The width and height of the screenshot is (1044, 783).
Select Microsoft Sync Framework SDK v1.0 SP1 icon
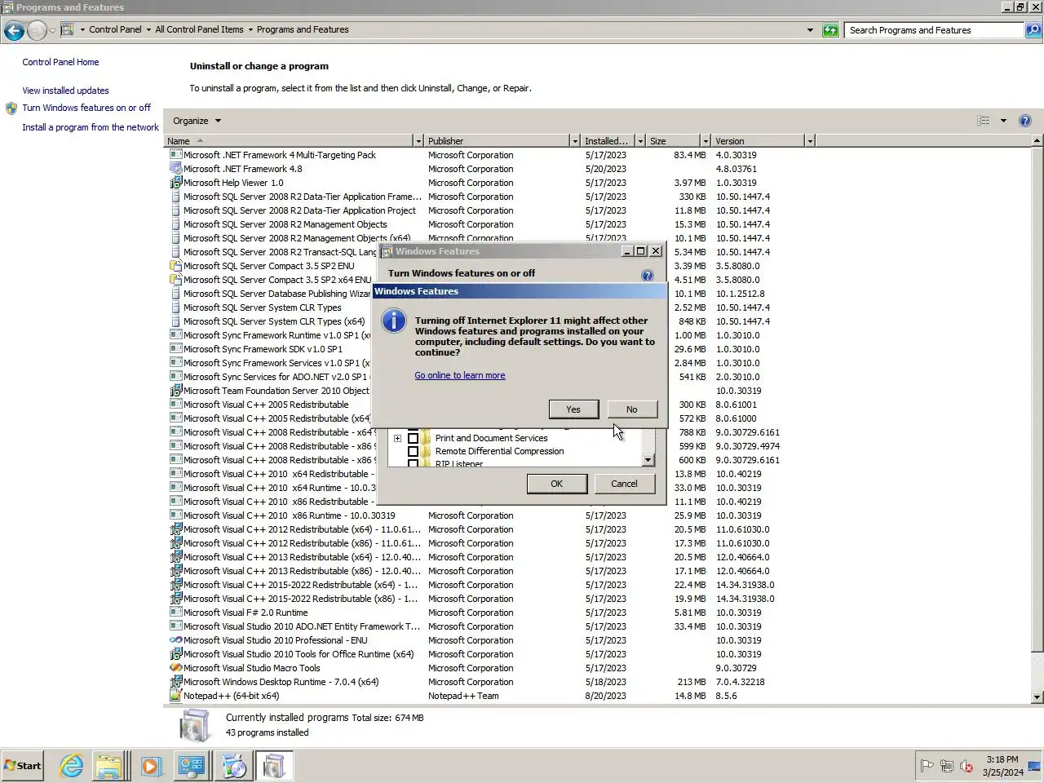pos(175,349)
